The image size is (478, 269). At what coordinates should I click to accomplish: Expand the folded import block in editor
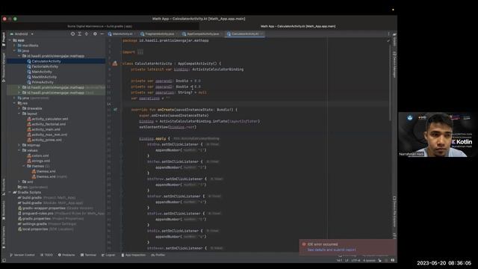pyautogui.click(x=140, y=52)
